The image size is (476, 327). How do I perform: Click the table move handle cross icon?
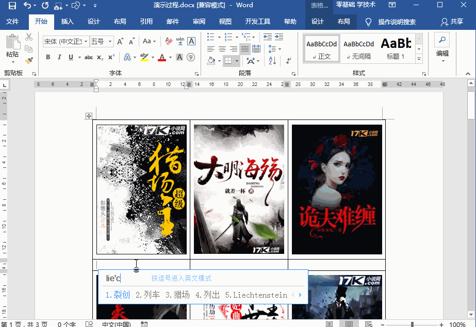[x=89, y=116]
